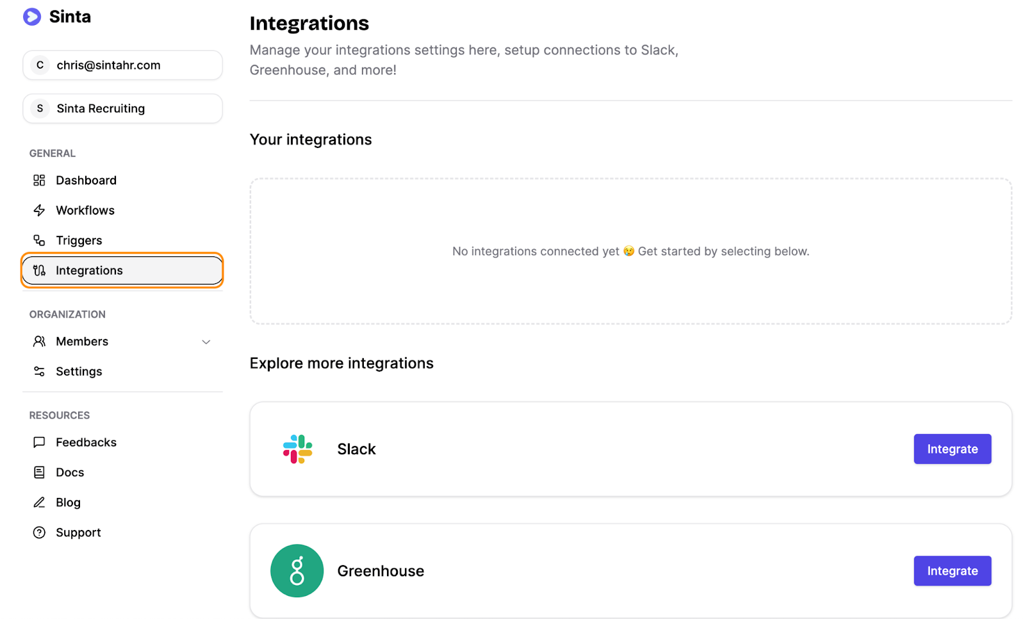Click the Integrations sidebar icon
This screenshot has width=1025, height=619.
point(39,270)
